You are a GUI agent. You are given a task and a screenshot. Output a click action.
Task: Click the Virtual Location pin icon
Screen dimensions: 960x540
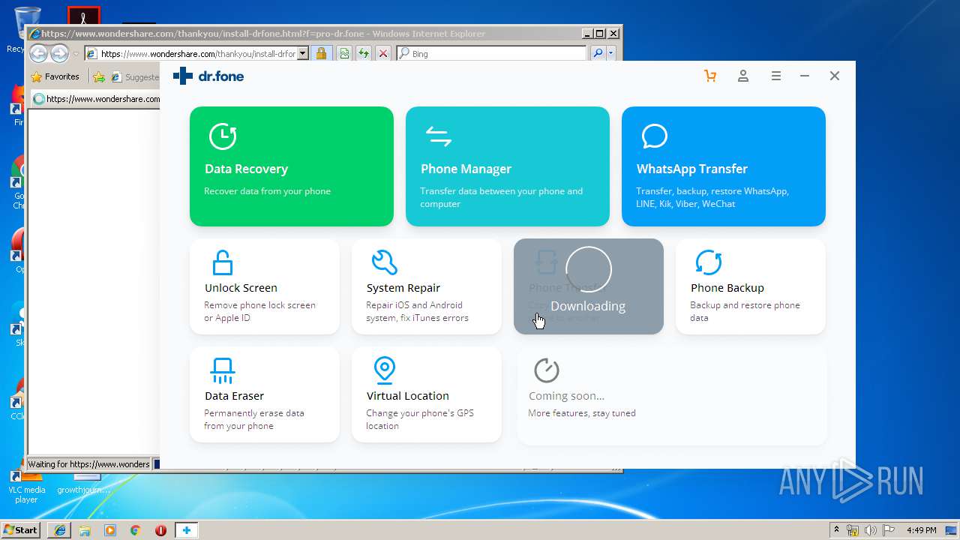384,370
